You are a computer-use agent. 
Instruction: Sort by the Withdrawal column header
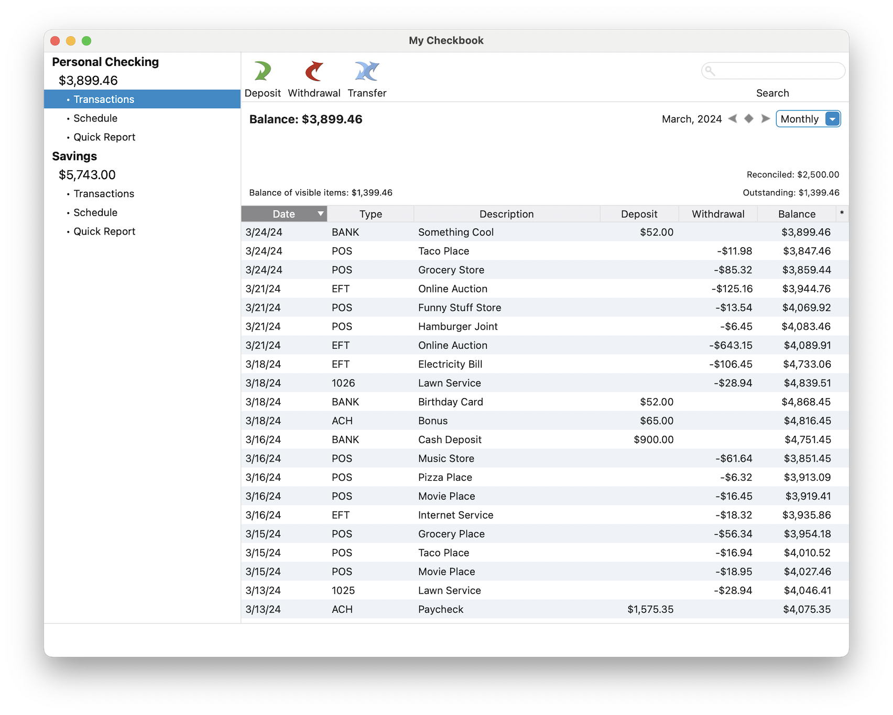coord(717,214)
